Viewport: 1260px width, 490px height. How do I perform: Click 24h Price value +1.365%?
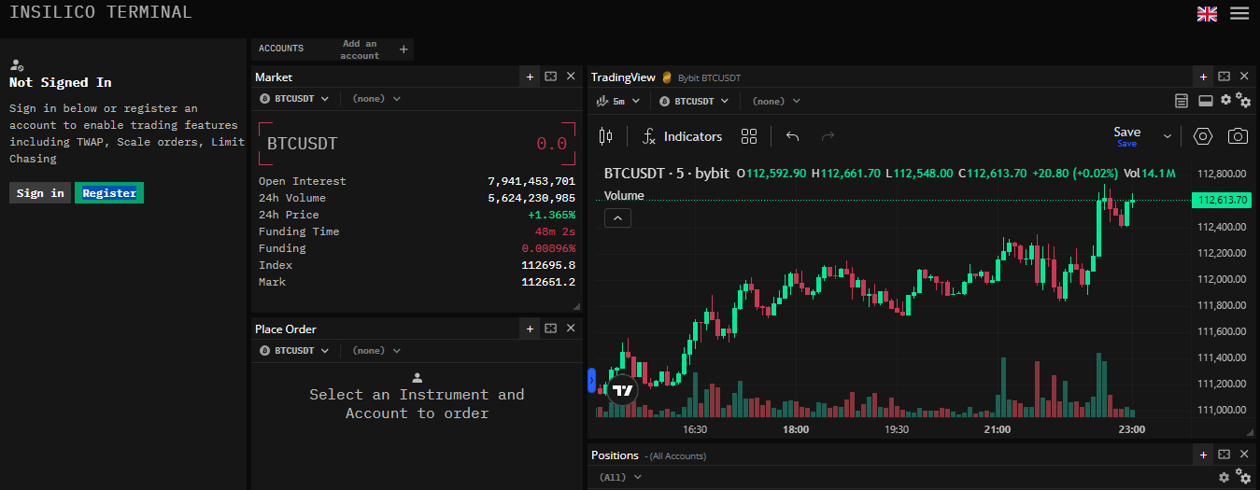[551, 215]
